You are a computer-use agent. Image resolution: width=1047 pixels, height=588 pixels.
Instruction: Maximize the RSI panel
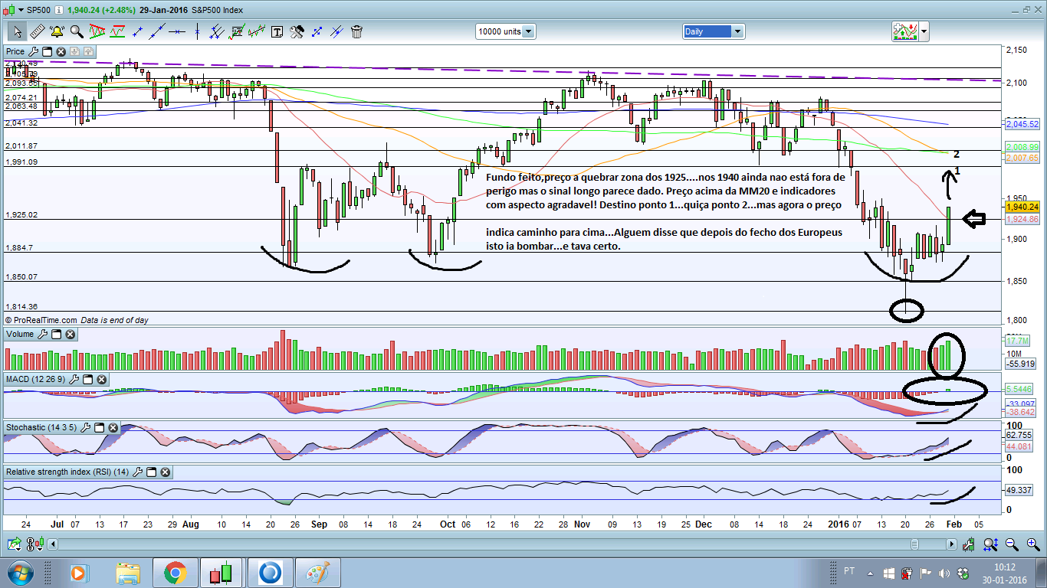pyautogui.click(x=152, y=472)
